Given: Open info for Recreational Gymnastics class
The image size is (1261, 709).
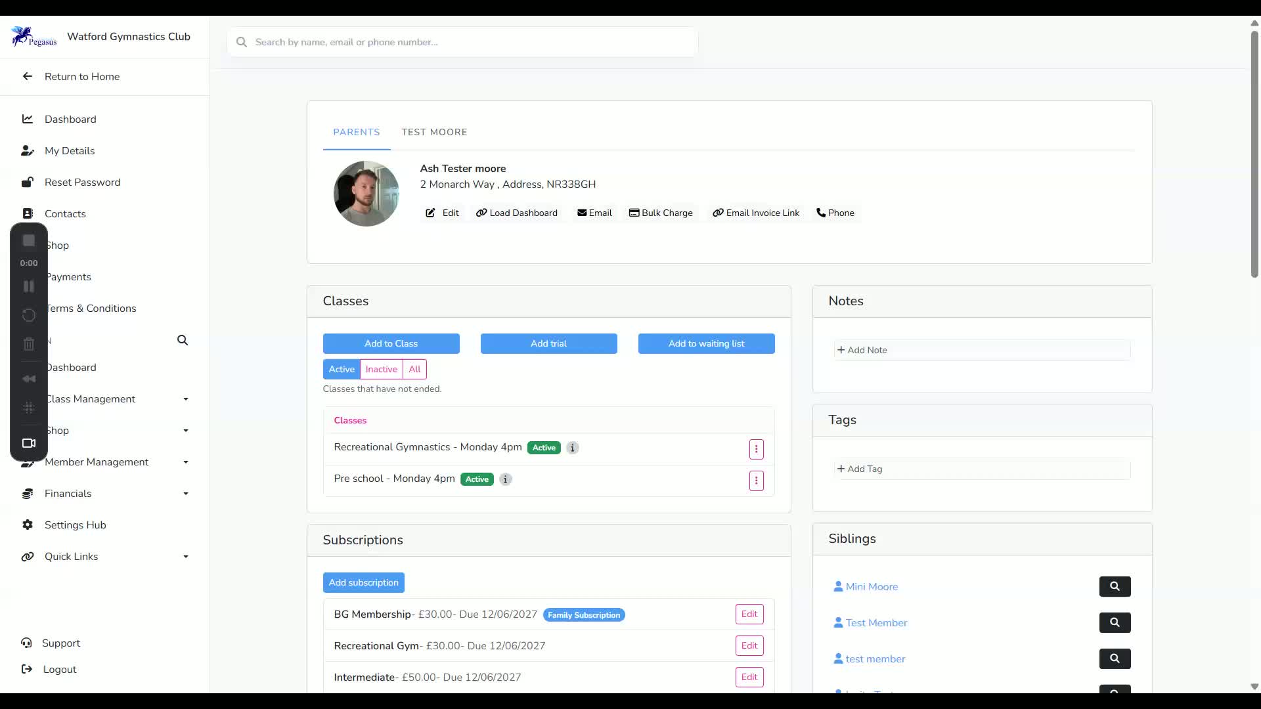Looking at the screenshot, I should tap(573, 448).
